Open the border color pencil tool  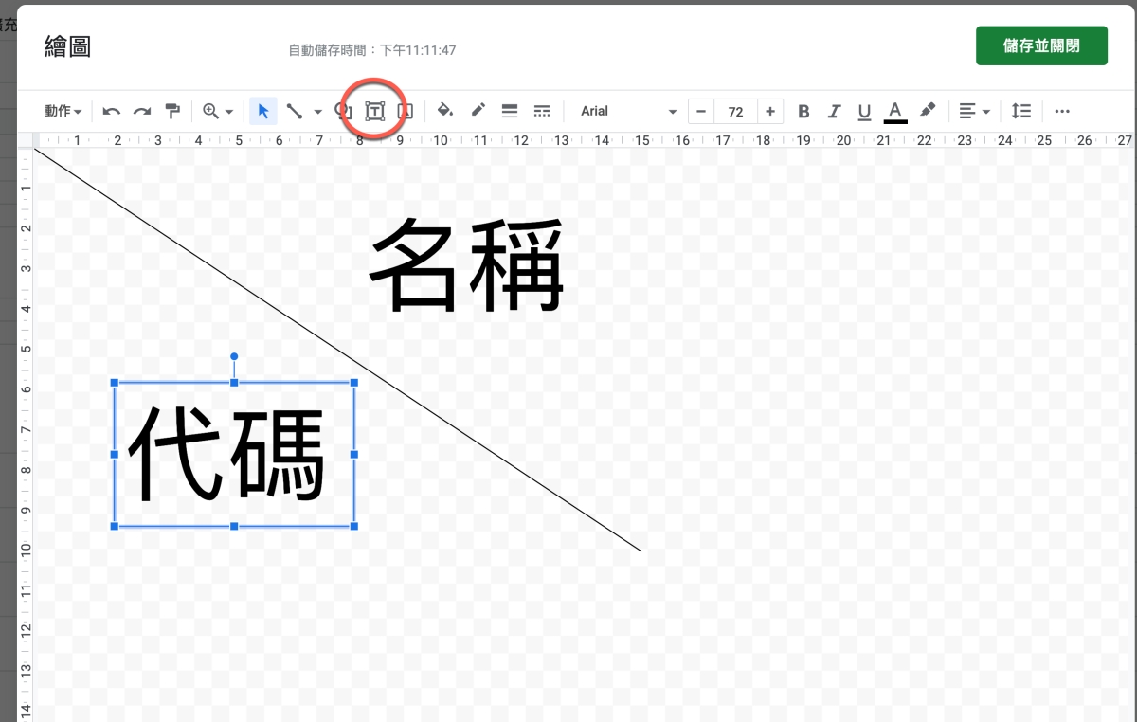click(478, 111)
